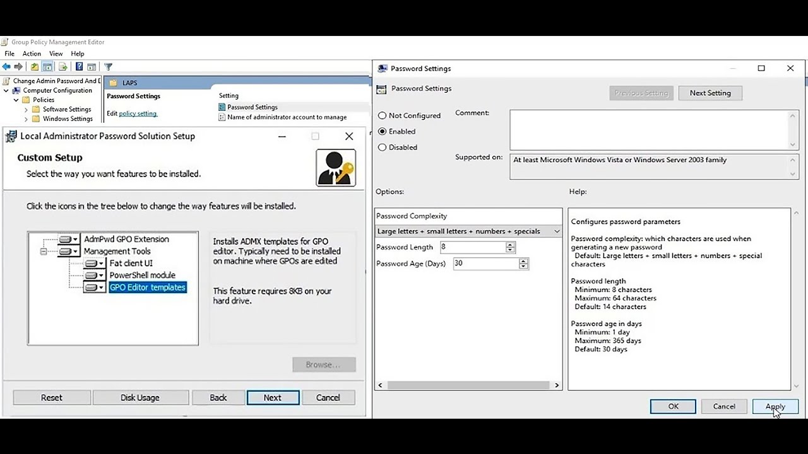
Task: Select the GPO Editor templates feature
Action: pos(148,288)
